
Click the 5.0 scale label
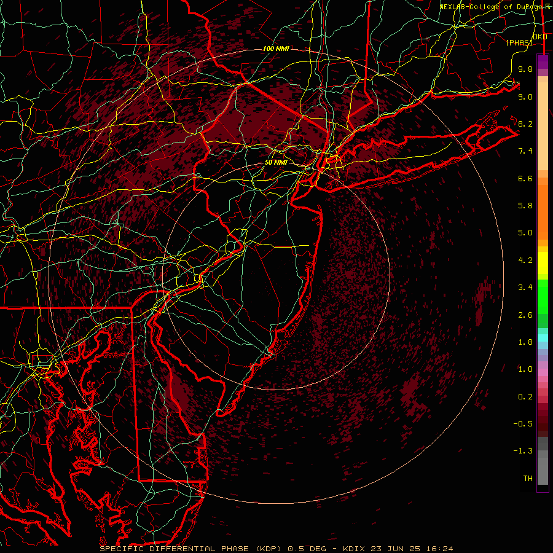click(525, 233)
